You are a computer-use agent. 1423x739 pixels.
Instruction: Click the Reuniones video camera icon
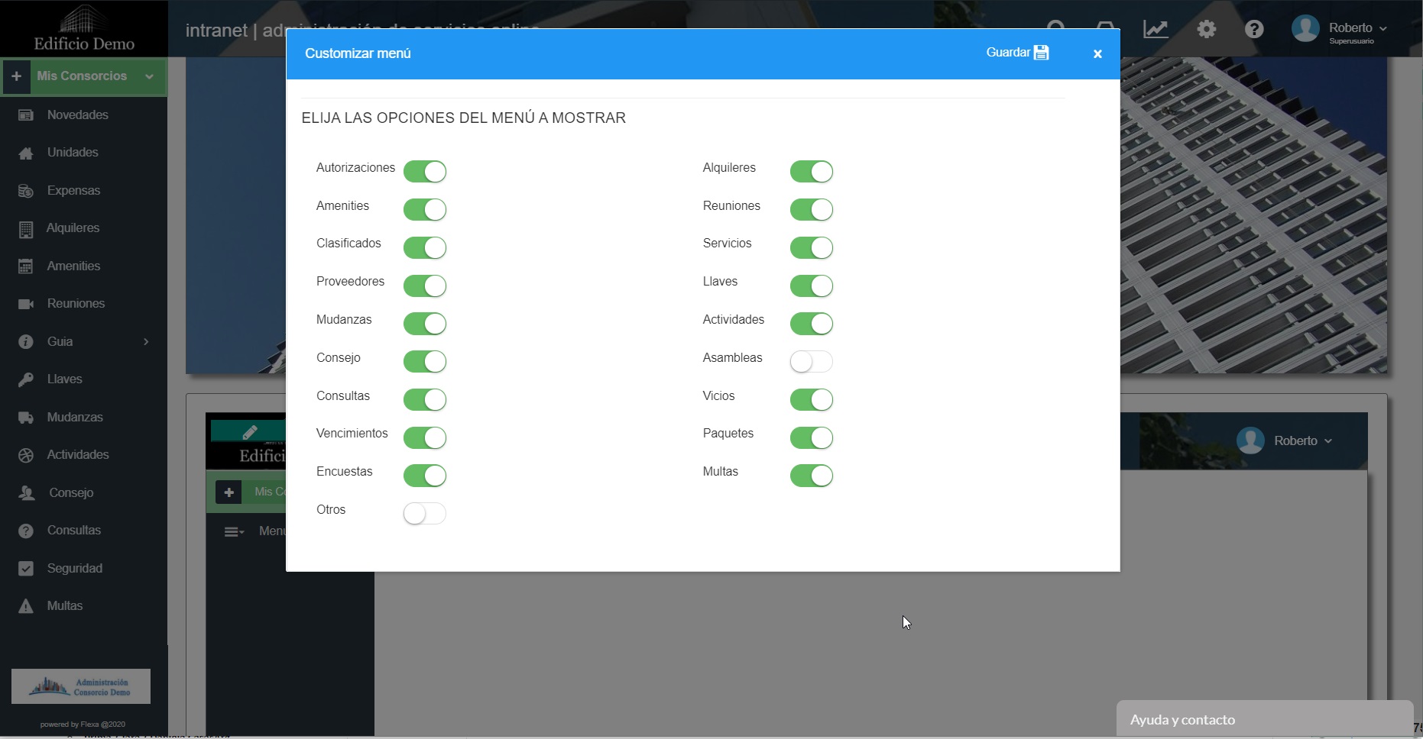coord(26,304)
